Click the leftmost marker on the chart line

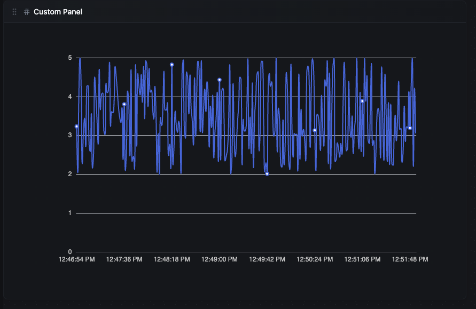coord(76,126)
